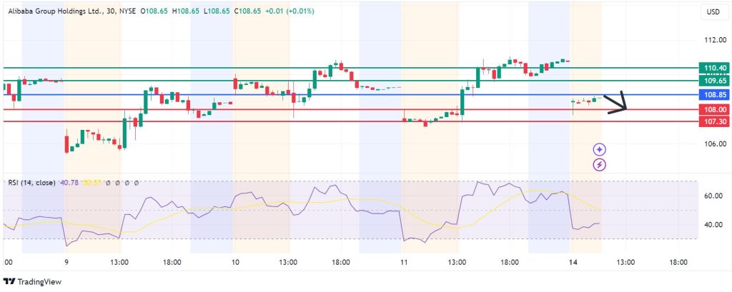Viewport: 732px width, 292px height.
Task: Click date label 11 on time axis
Action: [x=405, y=263]
